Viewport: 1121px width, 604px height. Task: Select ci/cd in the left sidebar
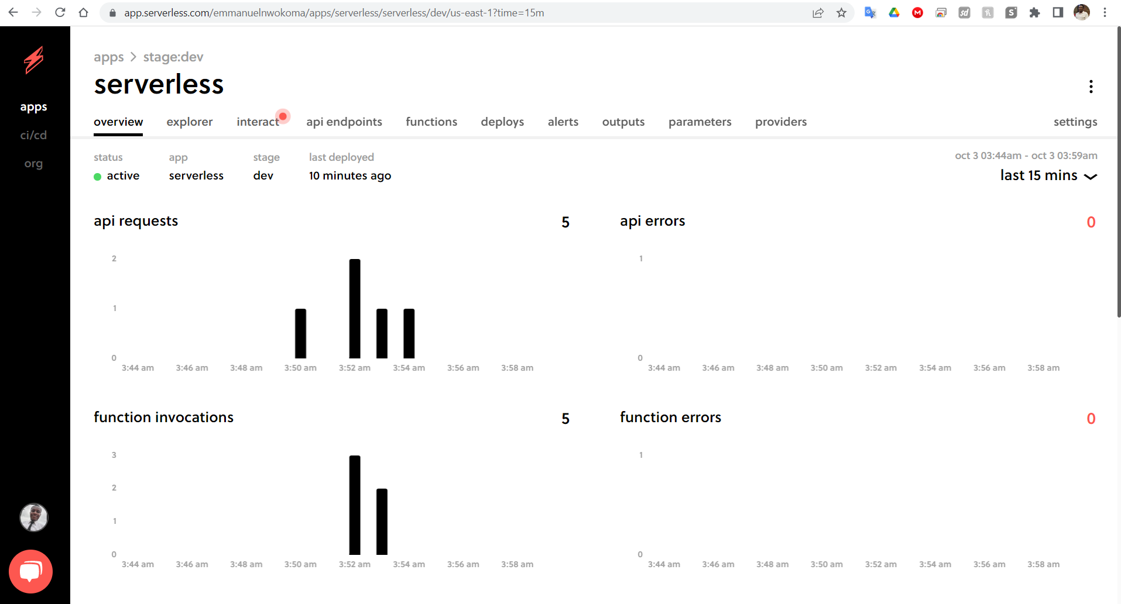[x=33, y=135]
